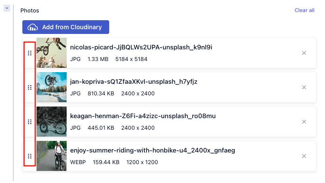The height and width of the screenshot is (183, 325).
Task: Open the jan-kopriva skatepark photo thumbnail
Action: (52, 87)
